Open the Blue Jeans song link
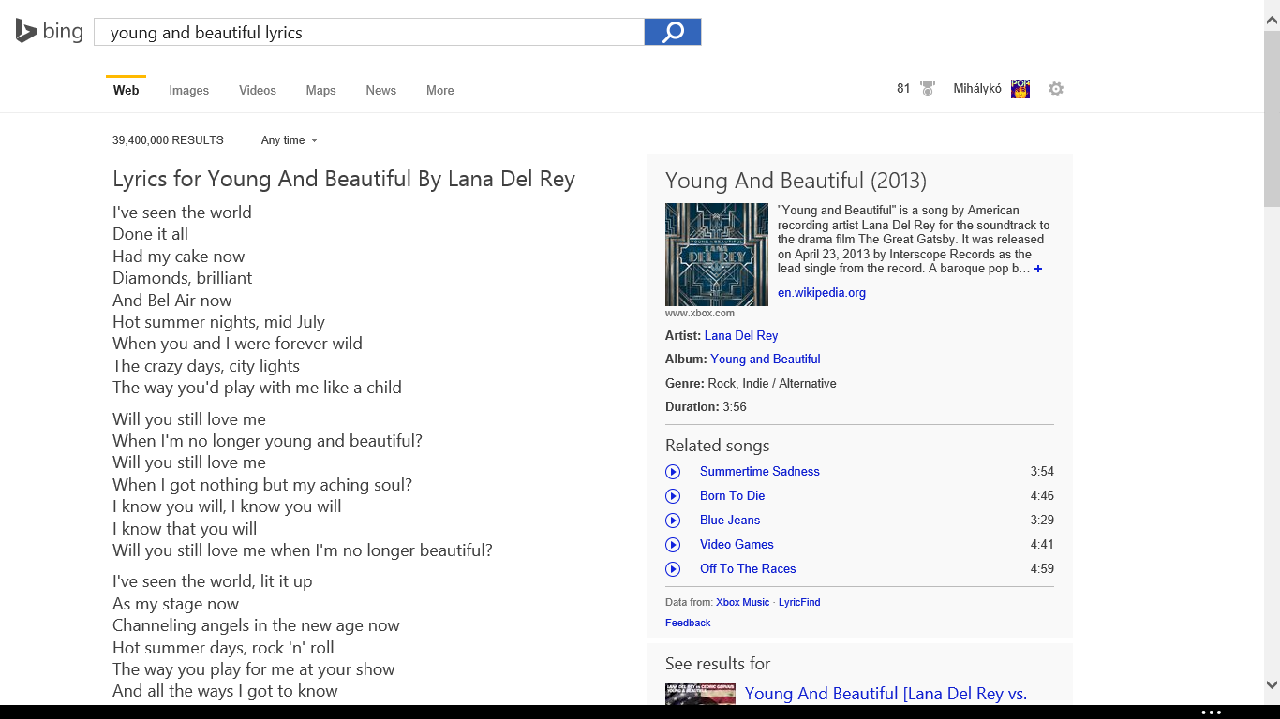 730,521
